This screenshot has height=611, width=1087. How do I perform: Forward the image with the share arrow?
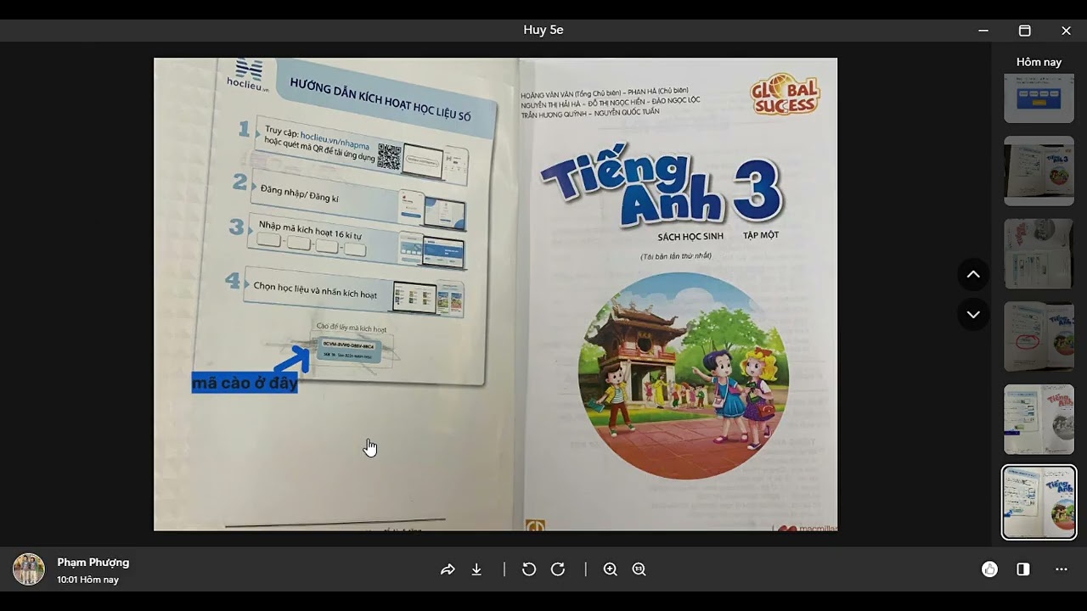click(448, 569)
